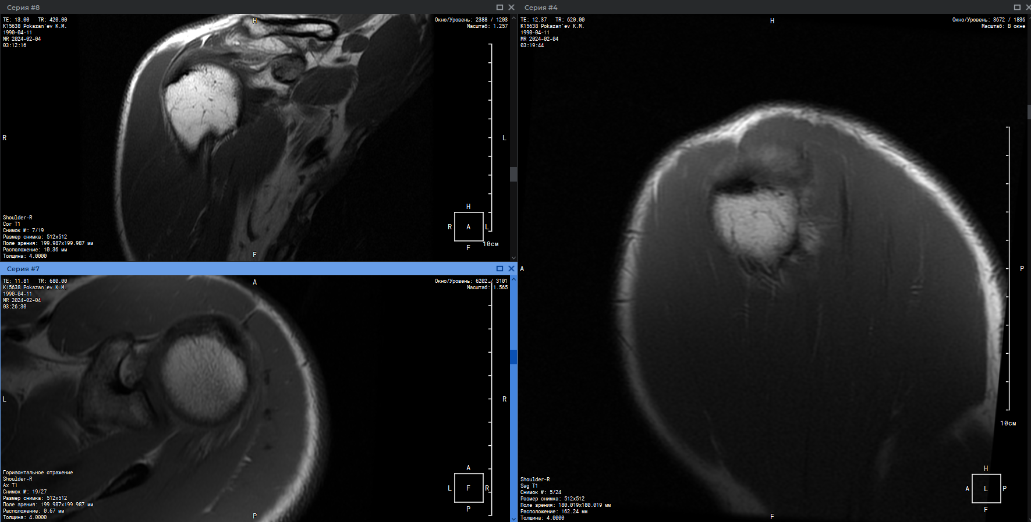Click the orientation cube marked L in Серия #4
1031x522 pixels.
986,489
